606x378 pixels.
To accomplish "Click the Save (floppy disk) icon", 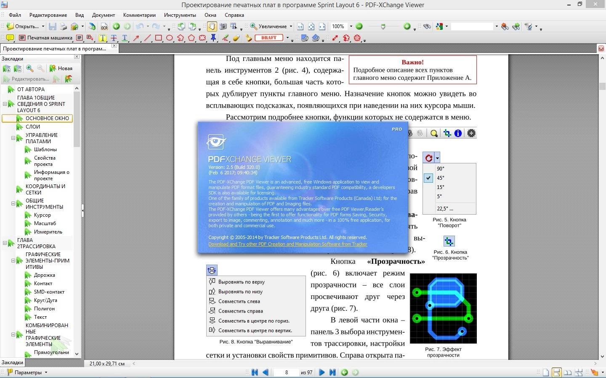I will pos(53,26).
